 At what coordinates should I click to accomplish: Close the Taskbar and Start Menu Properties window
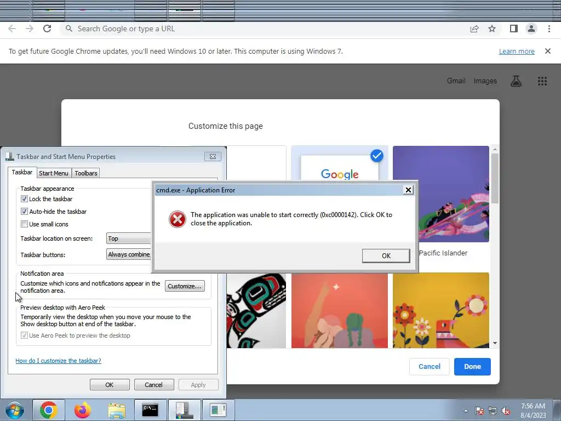[x=213, y=156]
